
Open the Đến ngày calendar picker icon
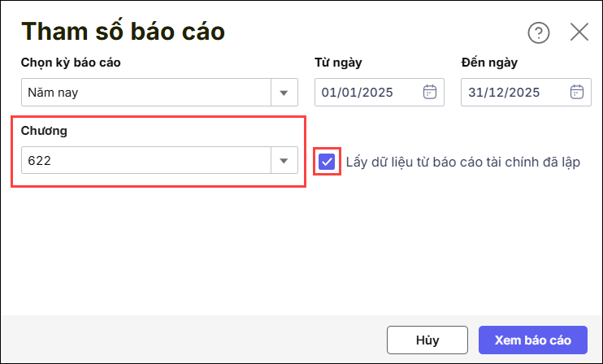coord(576,92)
